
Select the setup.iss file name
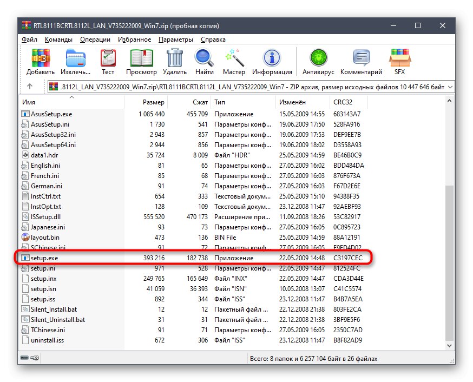pos(43,299)
